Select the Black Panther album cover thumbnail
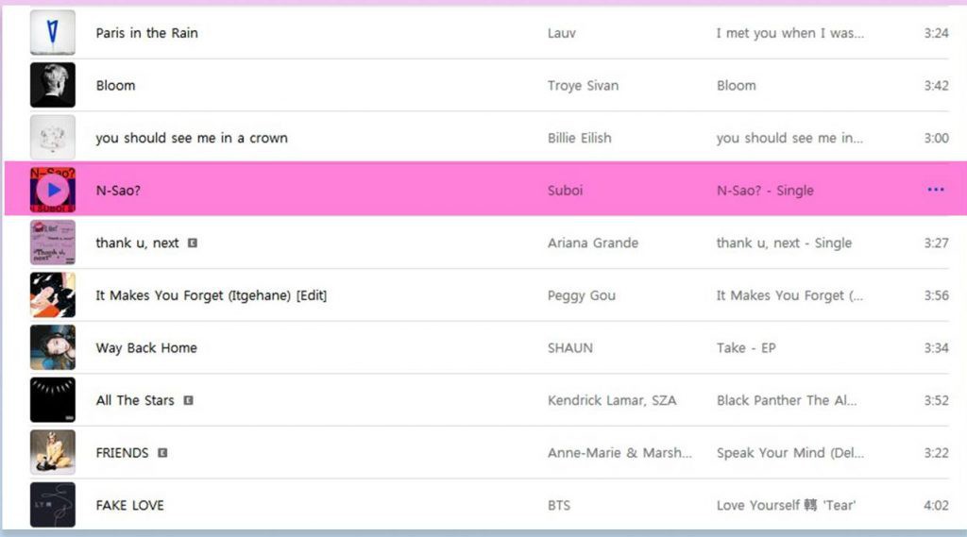The width and height of the screenshot is (967, 537). pos(53,400)
